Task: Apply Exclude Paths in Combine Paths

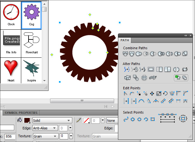Action: point(169,54)
